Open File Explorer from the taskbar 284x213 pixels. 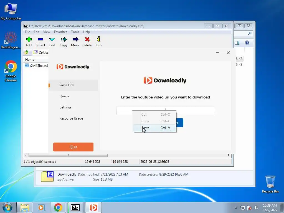pos(25,207)
